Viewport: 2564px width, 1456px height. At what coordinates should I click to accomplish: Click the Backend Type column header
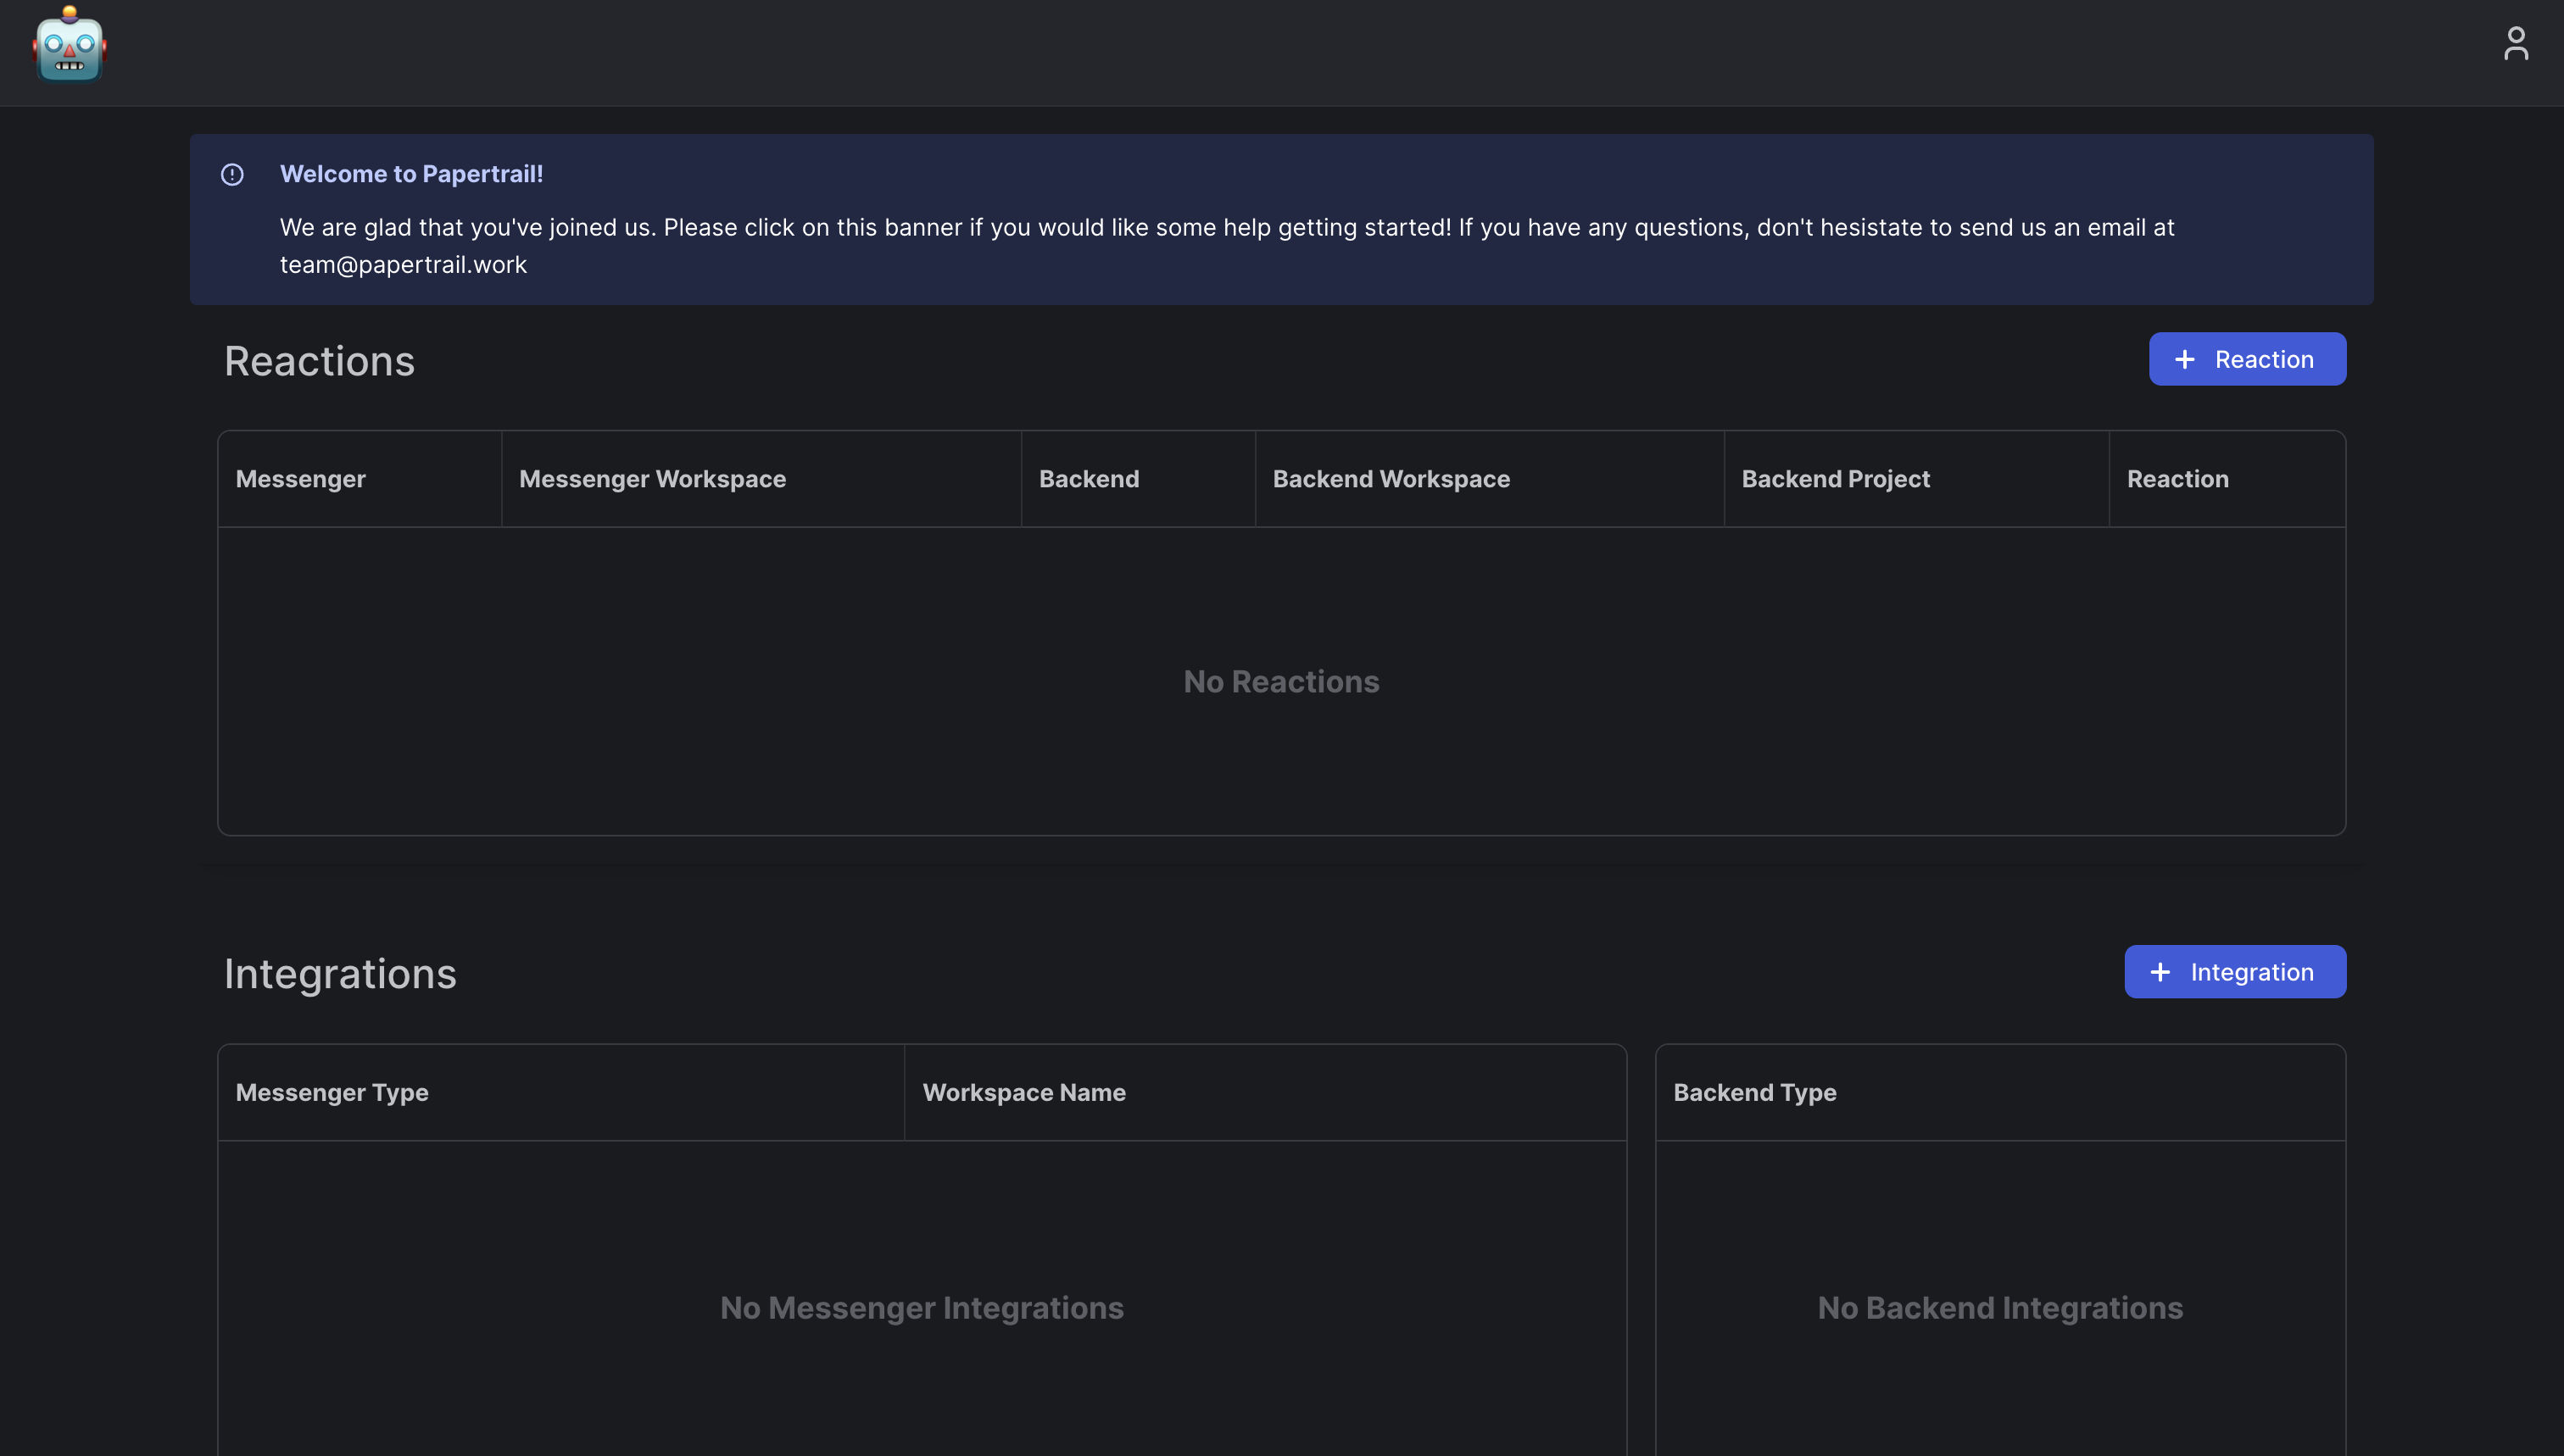pyautogui.click(x=1753, y=1092)
